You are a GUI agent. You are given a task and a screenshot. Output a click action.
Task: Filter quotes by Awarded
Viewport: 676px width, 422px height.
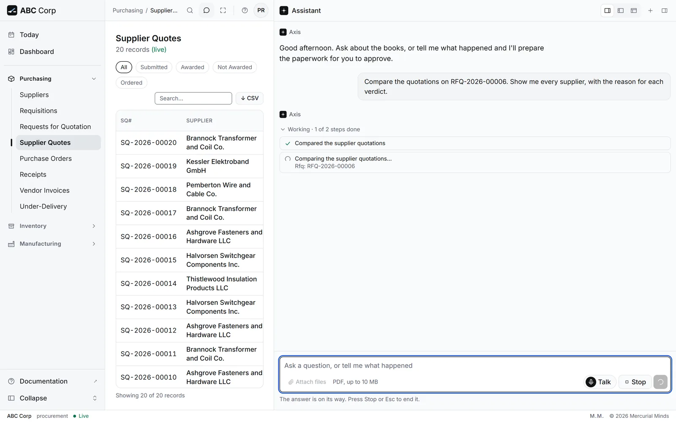[192, 67]
